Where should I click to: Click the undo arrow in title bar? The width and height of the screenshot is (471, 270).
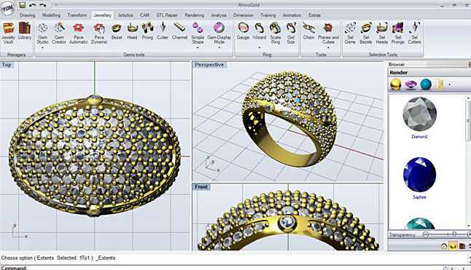point(32,5)
